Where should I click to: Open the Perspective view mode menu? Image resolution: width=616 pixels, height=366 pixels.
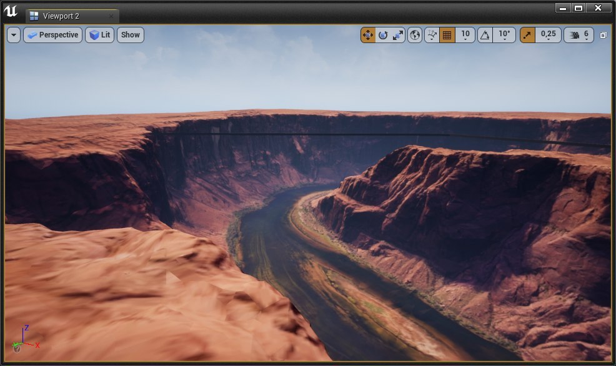tap(52, 35)
